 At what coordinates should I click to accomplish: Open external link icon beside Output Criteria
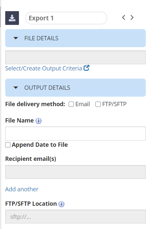click(86, 68)
